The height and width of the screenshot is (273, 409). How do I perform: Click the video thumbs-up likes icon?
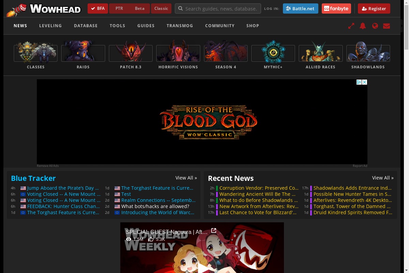pyautogui.click(x=151, y=239)
